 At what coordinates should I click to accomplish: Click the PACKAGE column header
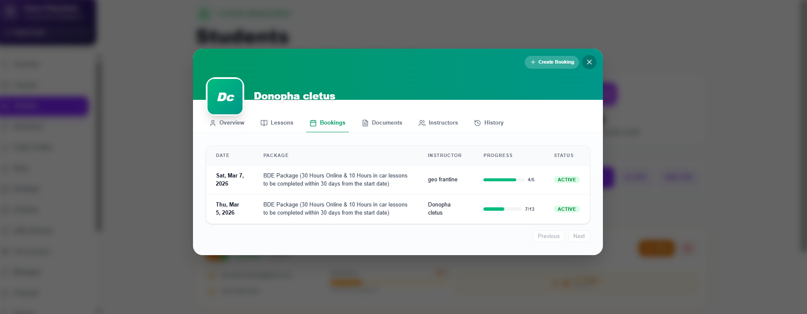click(x=276, y=155)
